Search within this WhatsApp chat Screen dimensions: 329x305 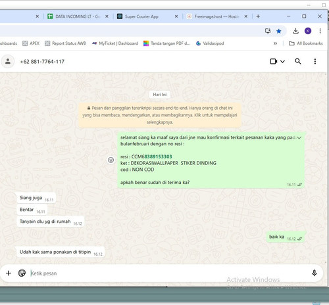coord(298,61)
